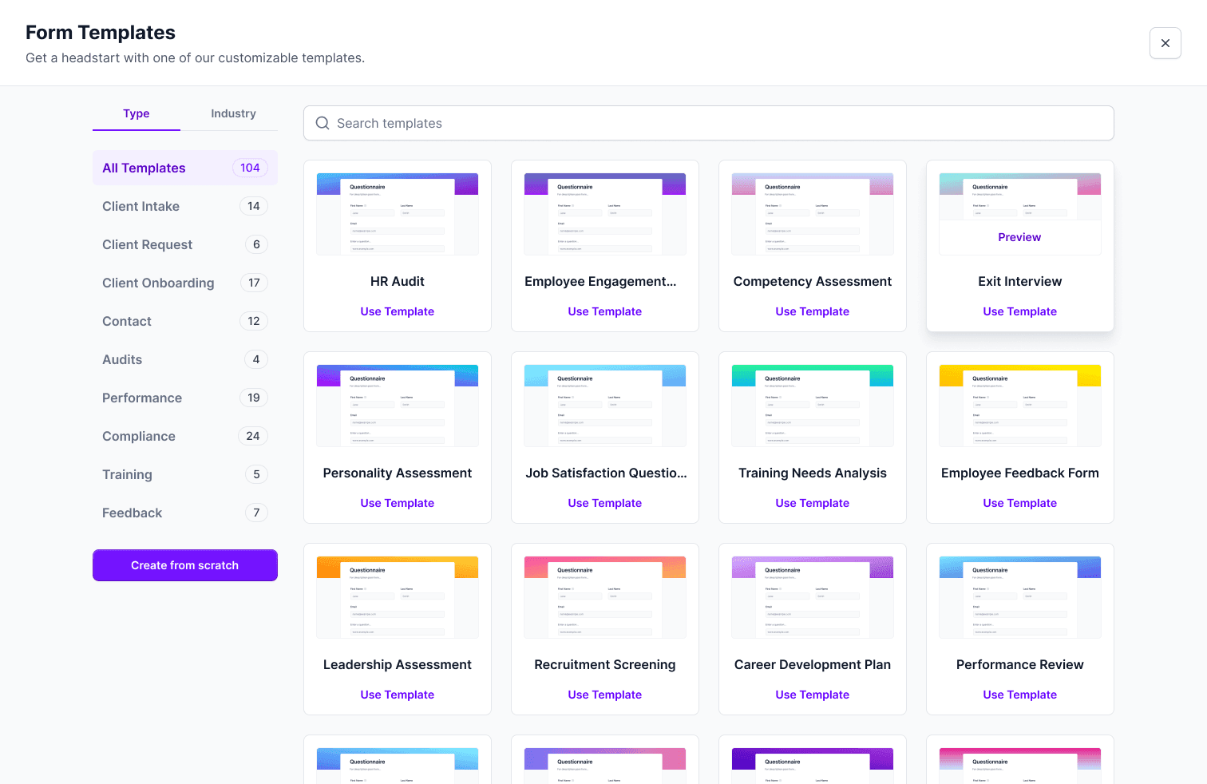The image size is (1207, 784).
Task: Use the Recruitment Screening template
Action: coord(605,695)
